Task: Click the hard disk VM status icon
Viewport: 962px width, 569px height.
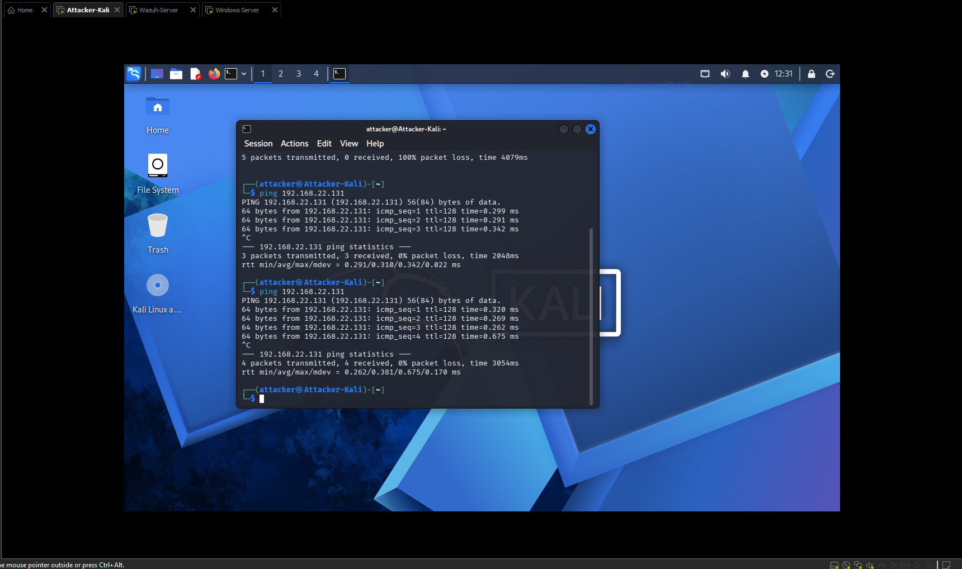Action: 834,565
